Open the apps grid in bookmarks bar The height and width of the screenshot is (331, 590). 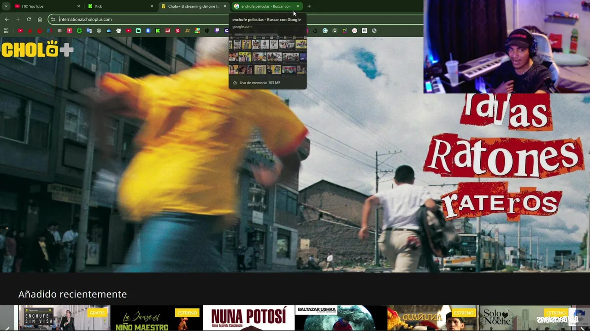(x=6, y=31)
